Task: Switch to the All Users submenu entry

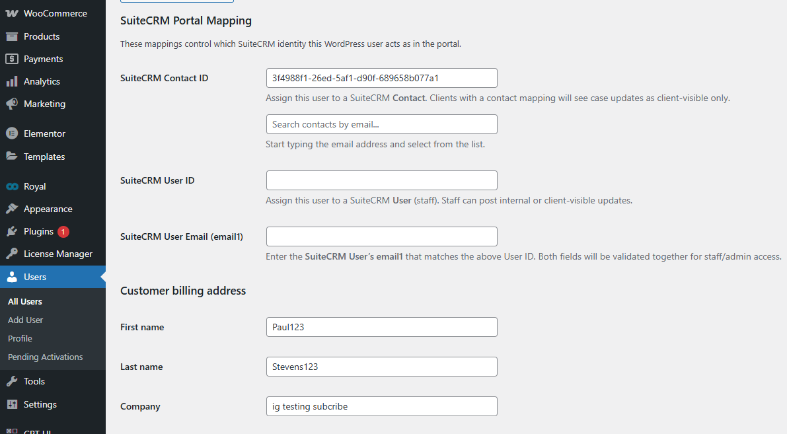Action: (26, 301)
